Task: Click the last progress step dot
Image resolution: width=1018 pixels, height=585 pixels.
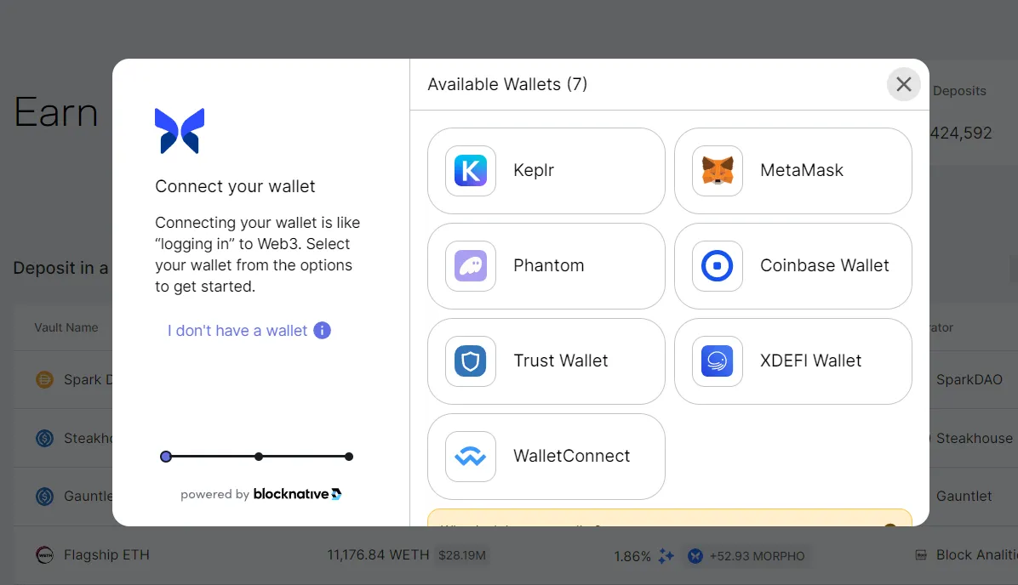Action: pyautogui.click(x=349, y=457)
